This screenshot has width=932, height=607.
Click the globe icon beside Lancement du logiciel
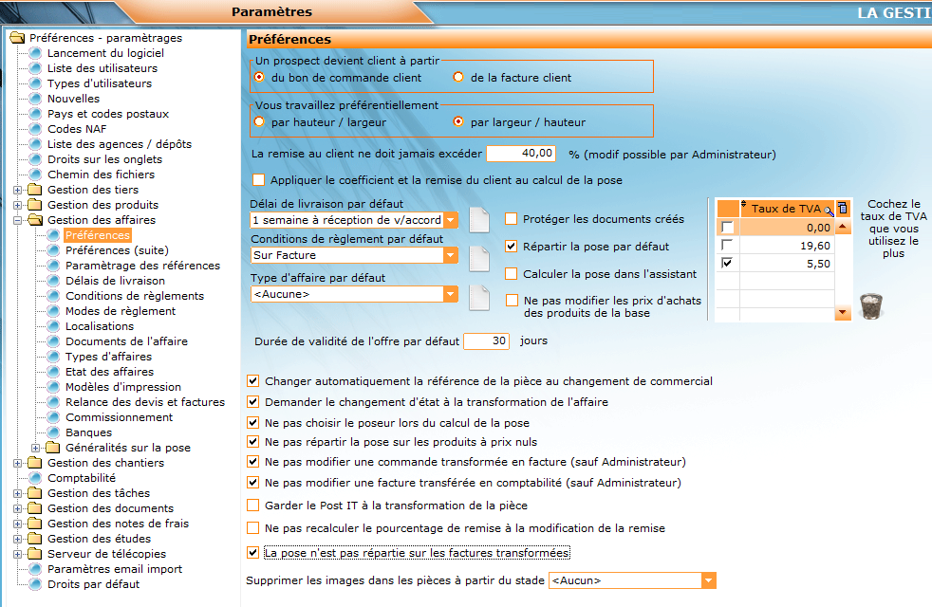coord(36,53)
